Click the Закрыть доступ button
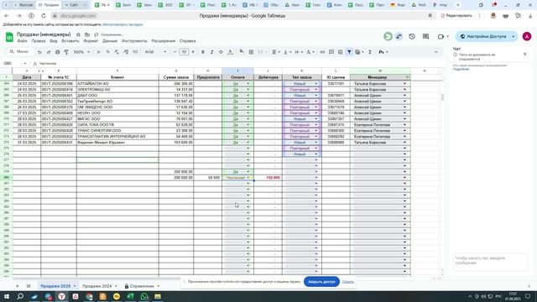 (x=321, y=282)
